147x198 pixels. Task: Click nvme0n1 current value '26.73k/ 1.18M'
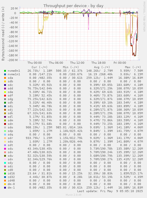click(40, 71)
